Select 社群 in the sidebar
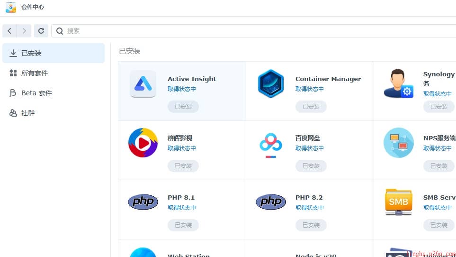Viewport: 456px width, 257px height. tap(28, 113)
